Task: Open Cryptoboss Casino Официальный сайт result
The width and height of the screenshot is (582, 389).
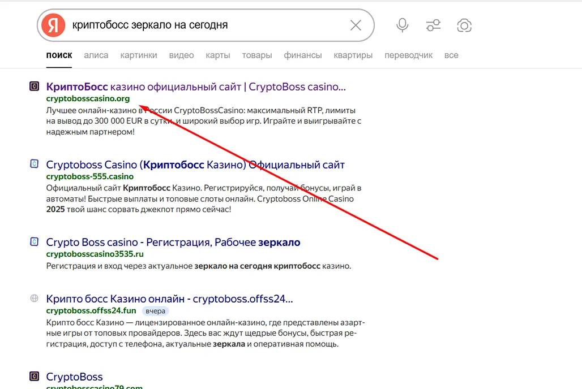Action: click(195, 165)
